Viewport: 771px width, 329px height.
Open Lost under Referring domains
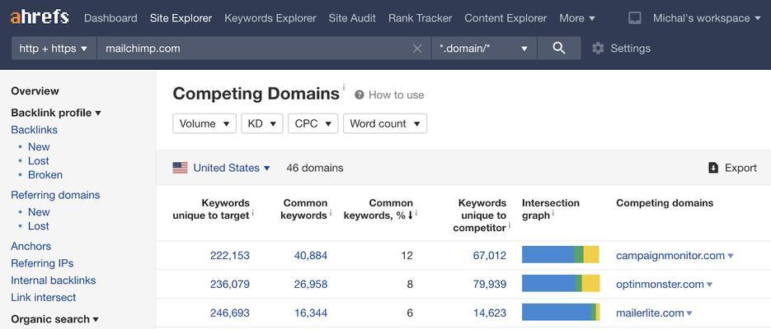[x=39, y=226]
